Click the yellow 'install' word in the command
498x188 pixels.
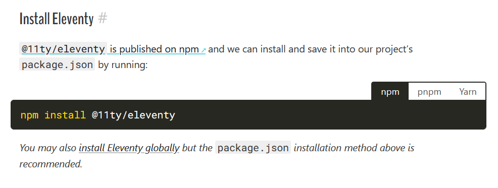tap(65, 115)
